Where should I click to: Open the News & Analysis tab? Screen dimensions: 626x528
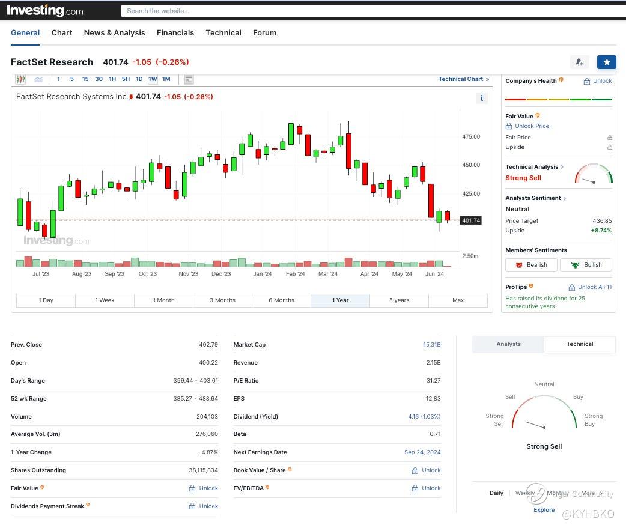[x=115, y=32]
